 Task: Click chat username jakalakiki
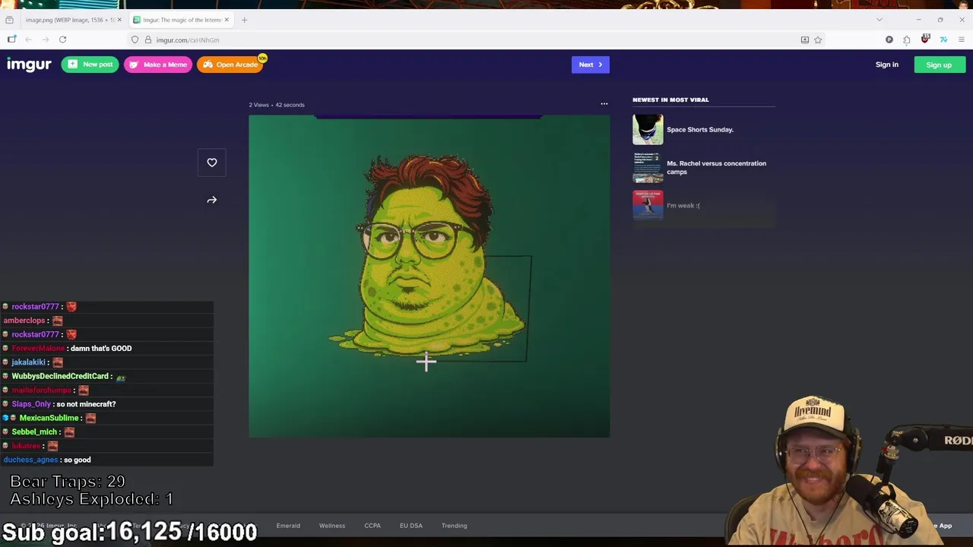click(x=29, y=362)
